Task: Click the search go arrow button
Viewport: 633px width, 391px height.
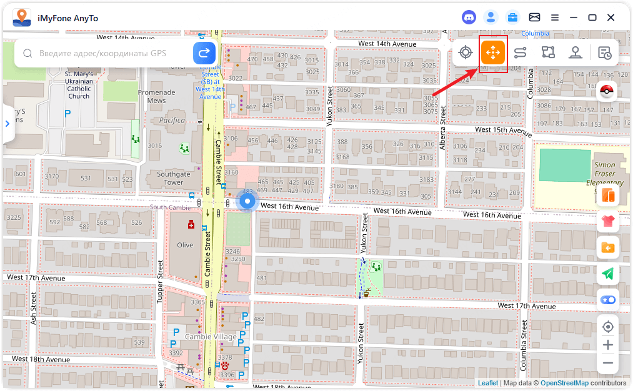Action: 204,53
